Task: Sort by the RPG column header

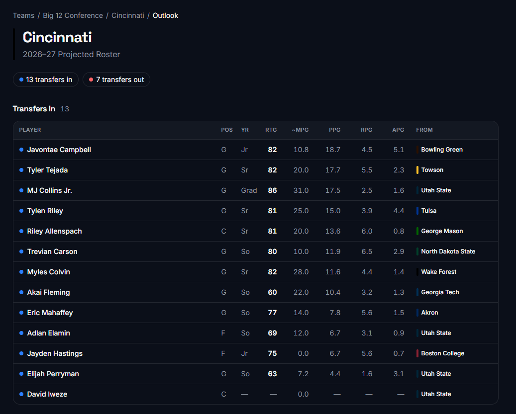Action: [367, 130]
